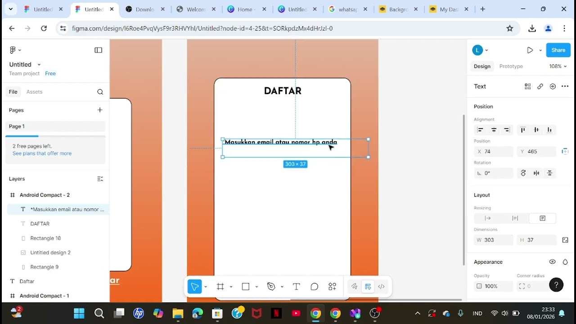Rotate 90 degrees icon
Viewport: 576px width, 324px height.
point(523,173)
